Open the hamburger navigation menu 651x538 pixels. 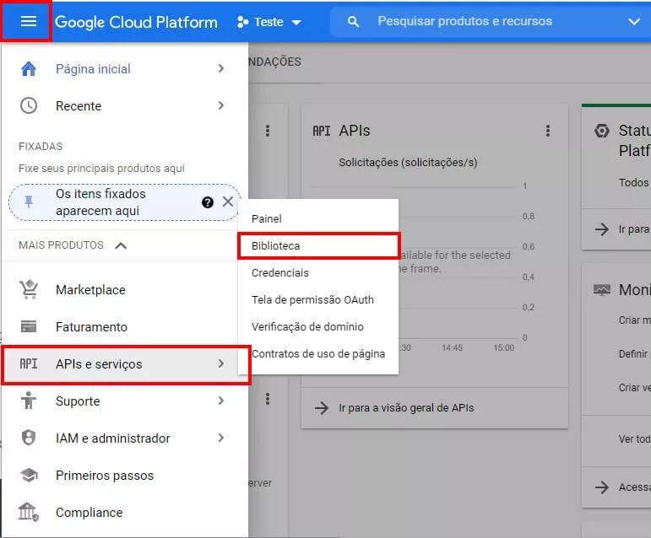point(28,22)
